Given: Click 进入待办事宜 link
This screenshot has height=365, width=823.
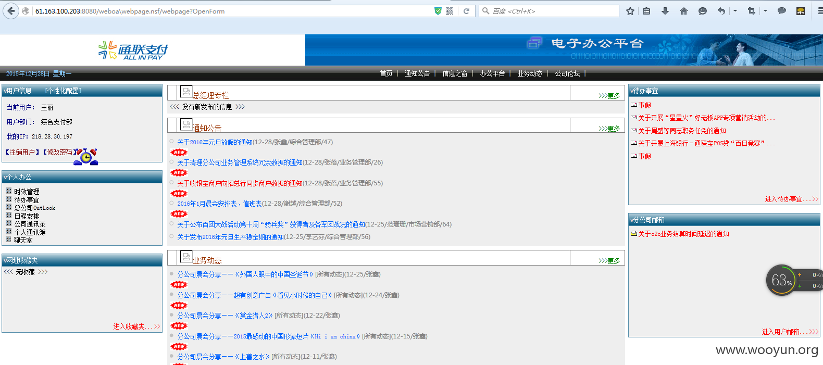Looking at the screenshot, I should coord(791,199).
